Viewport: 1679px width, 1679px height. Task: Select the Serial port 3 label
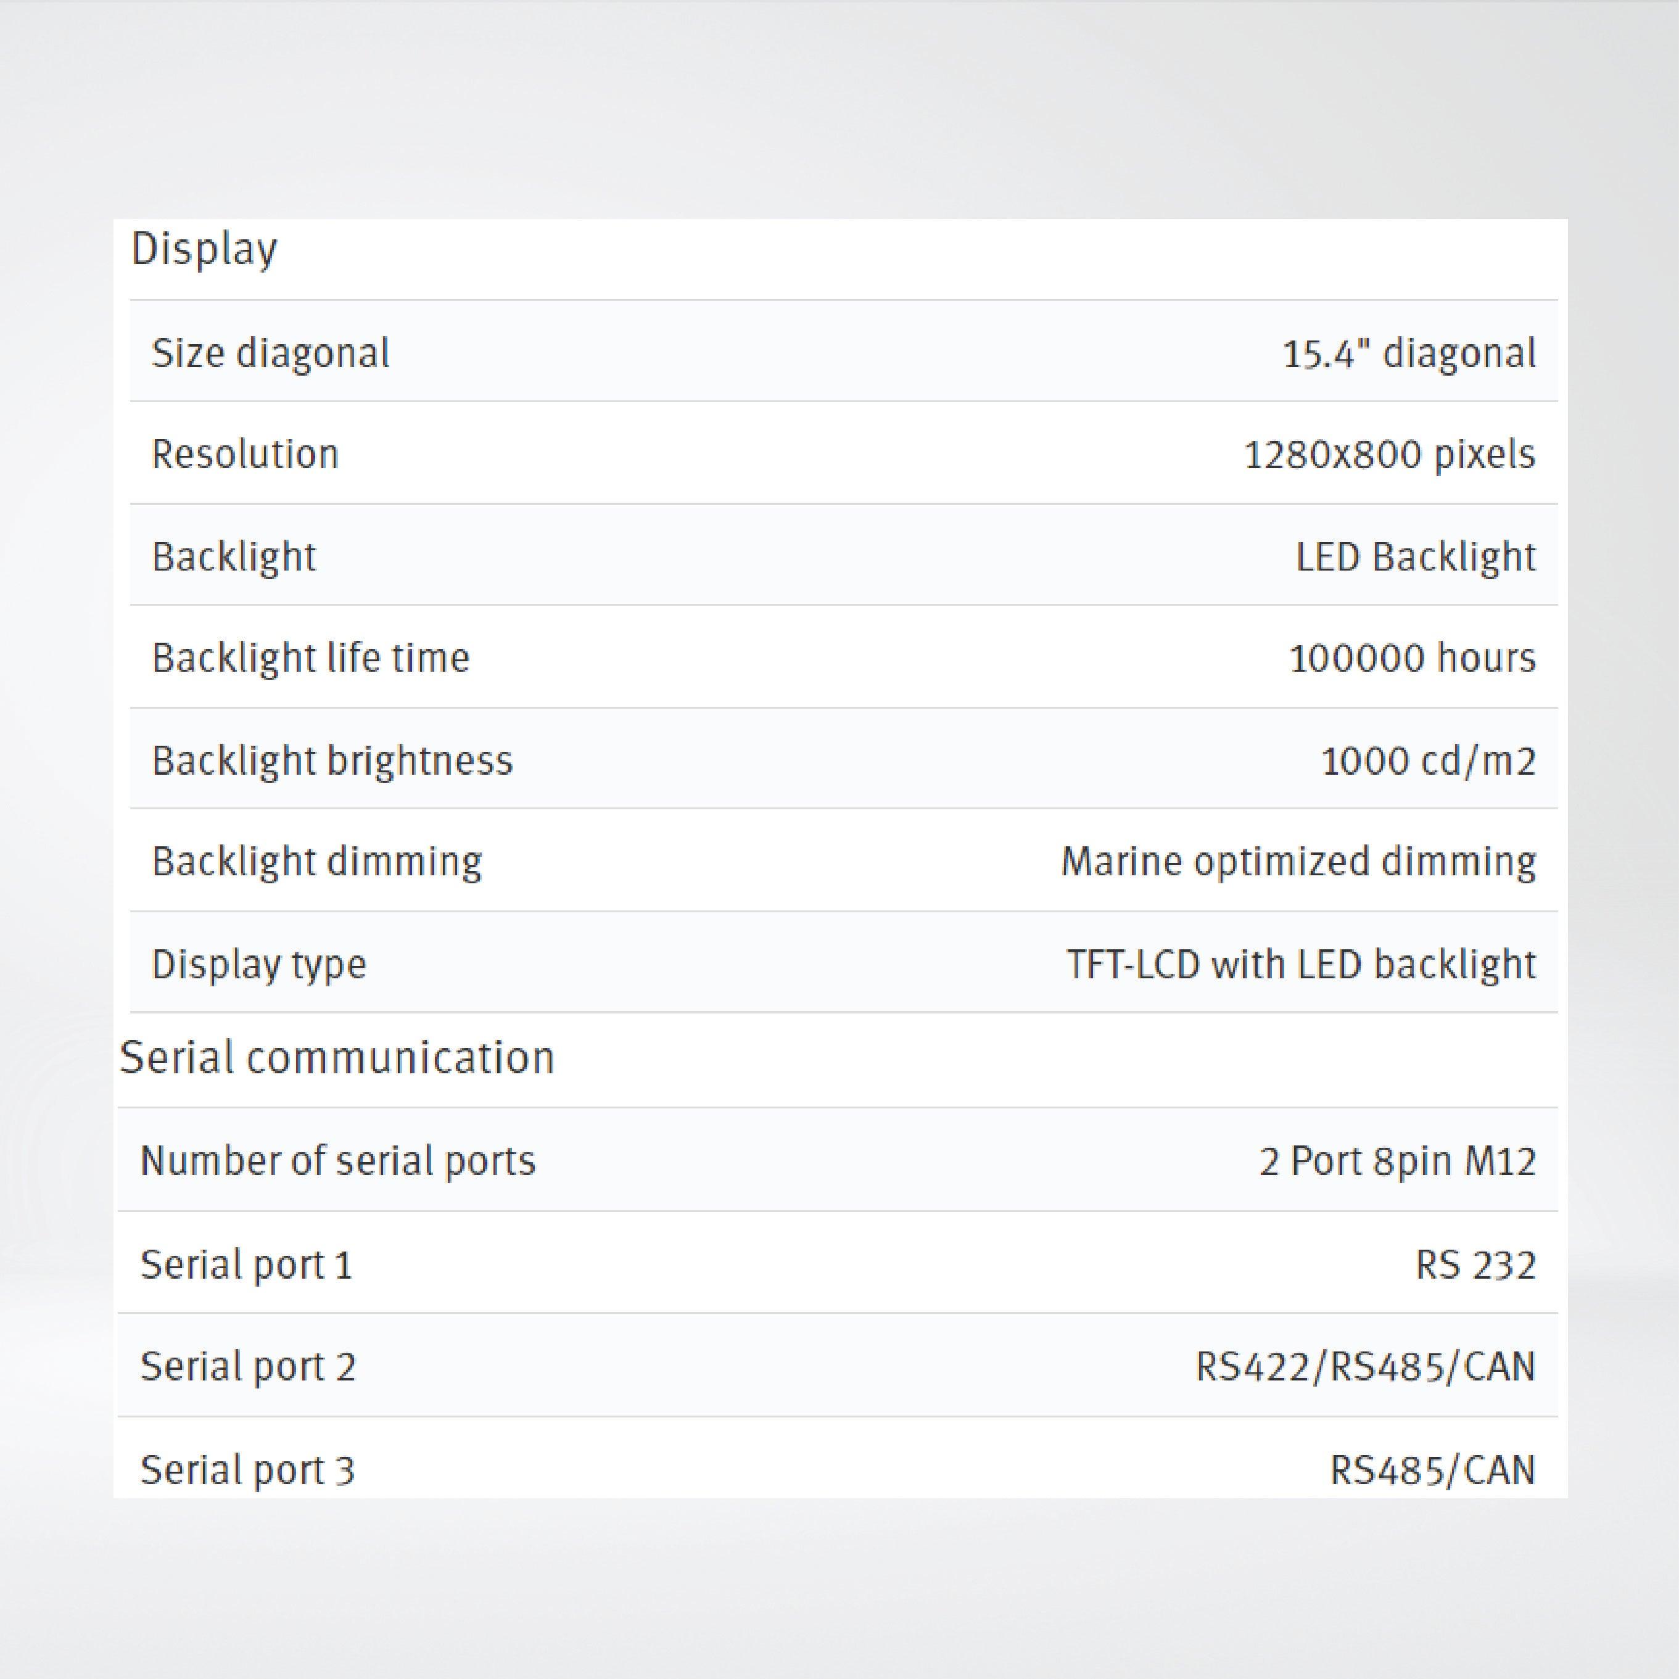point(248,1469)
